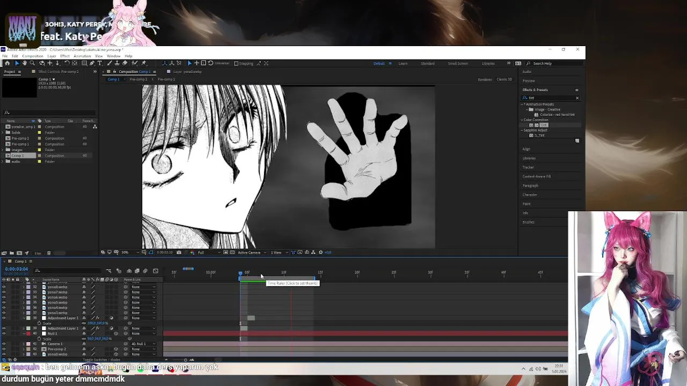Switch to the Effect Controls Pre-comp 2 tab
Screen dimensions: 687x386
click(x=58, y=71)
